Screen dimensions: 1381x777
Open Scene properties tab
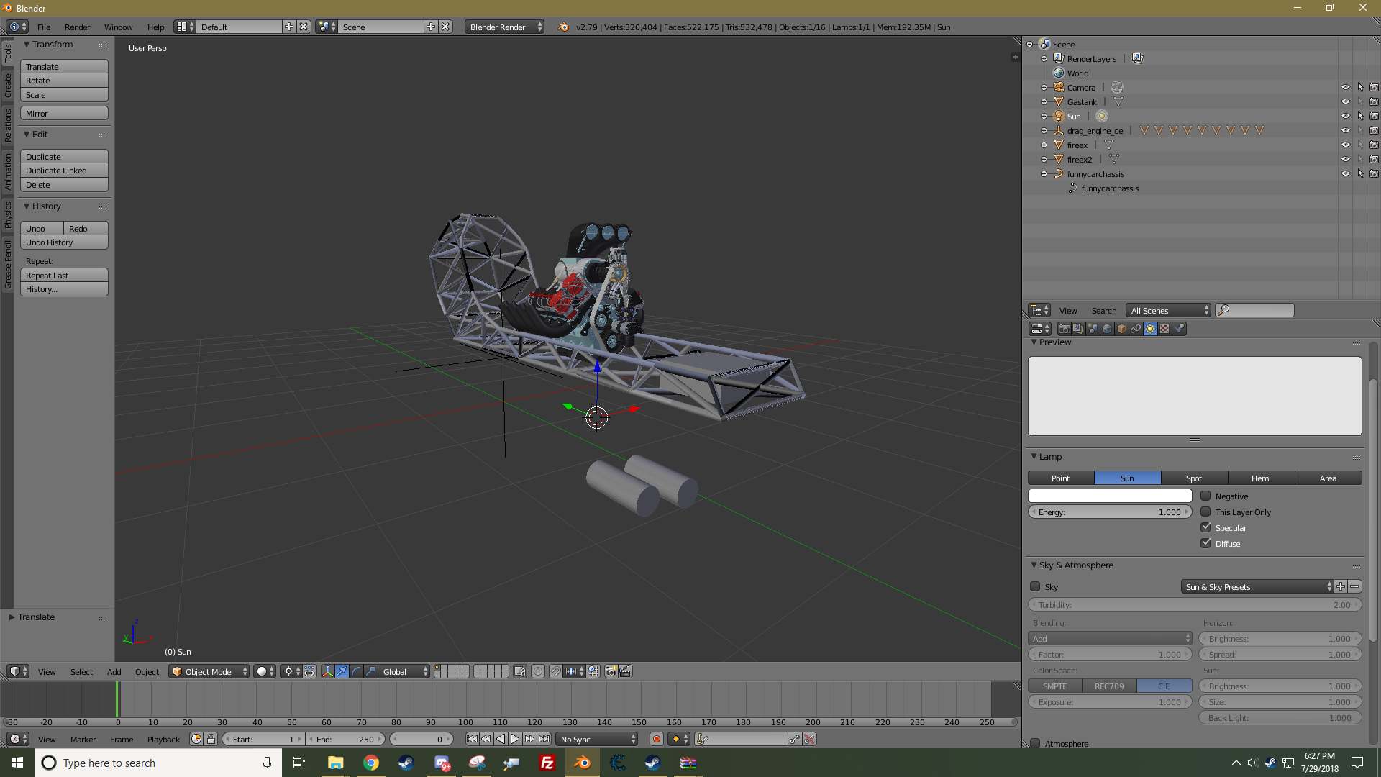coord(1093,329)
